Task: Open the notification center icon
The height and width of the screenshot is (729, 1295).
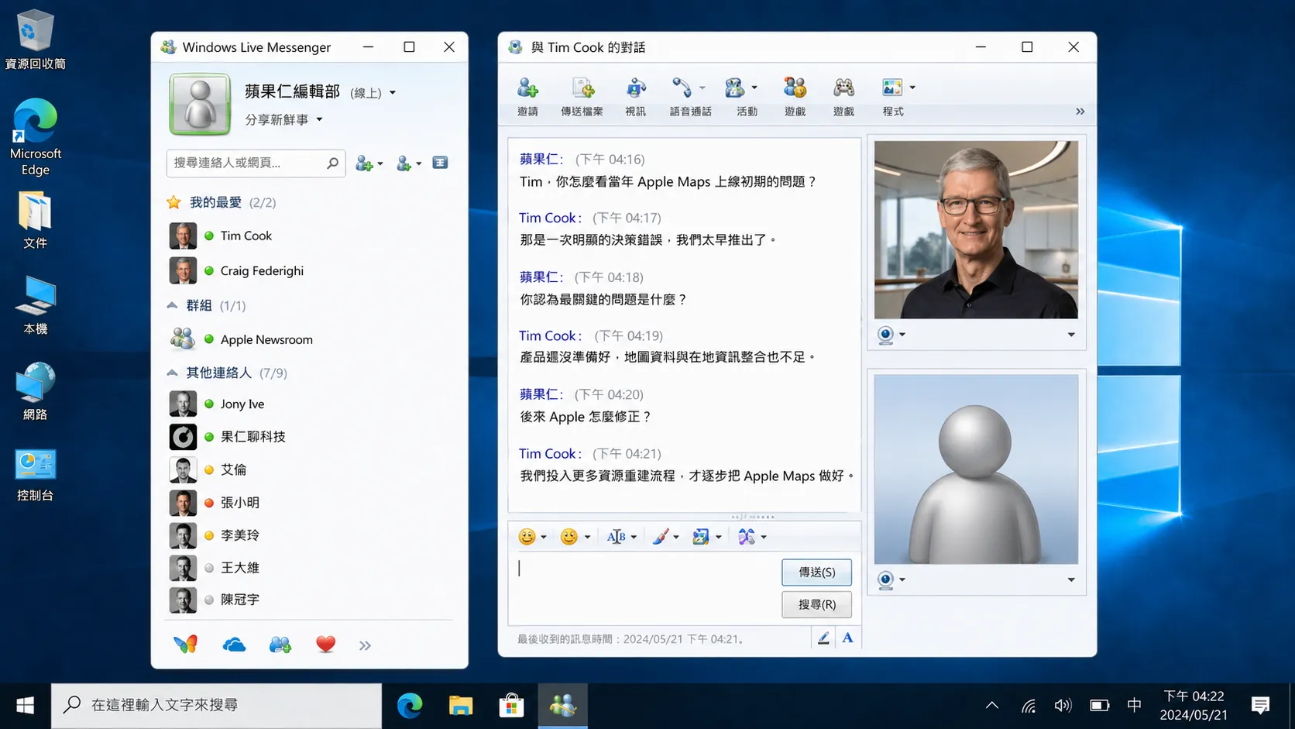Action: tap(1260, 705)
